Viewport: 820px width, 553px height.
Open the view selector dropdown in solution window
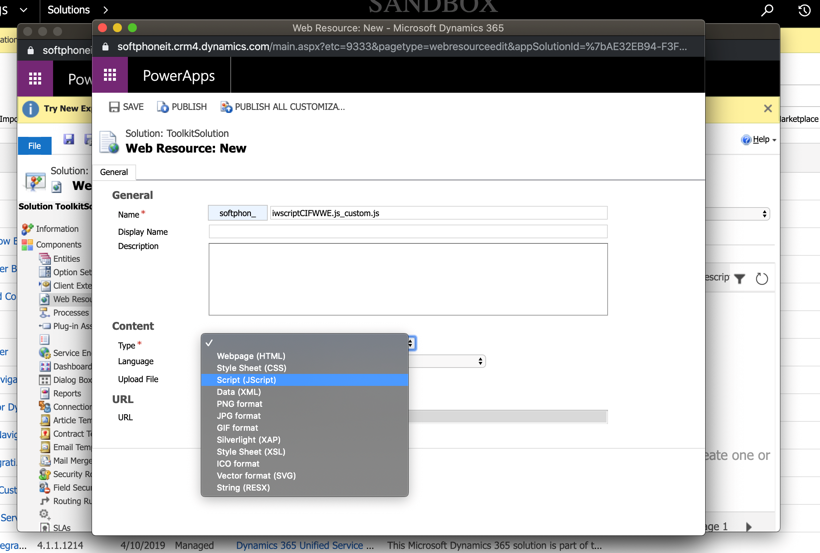point(738,214)
